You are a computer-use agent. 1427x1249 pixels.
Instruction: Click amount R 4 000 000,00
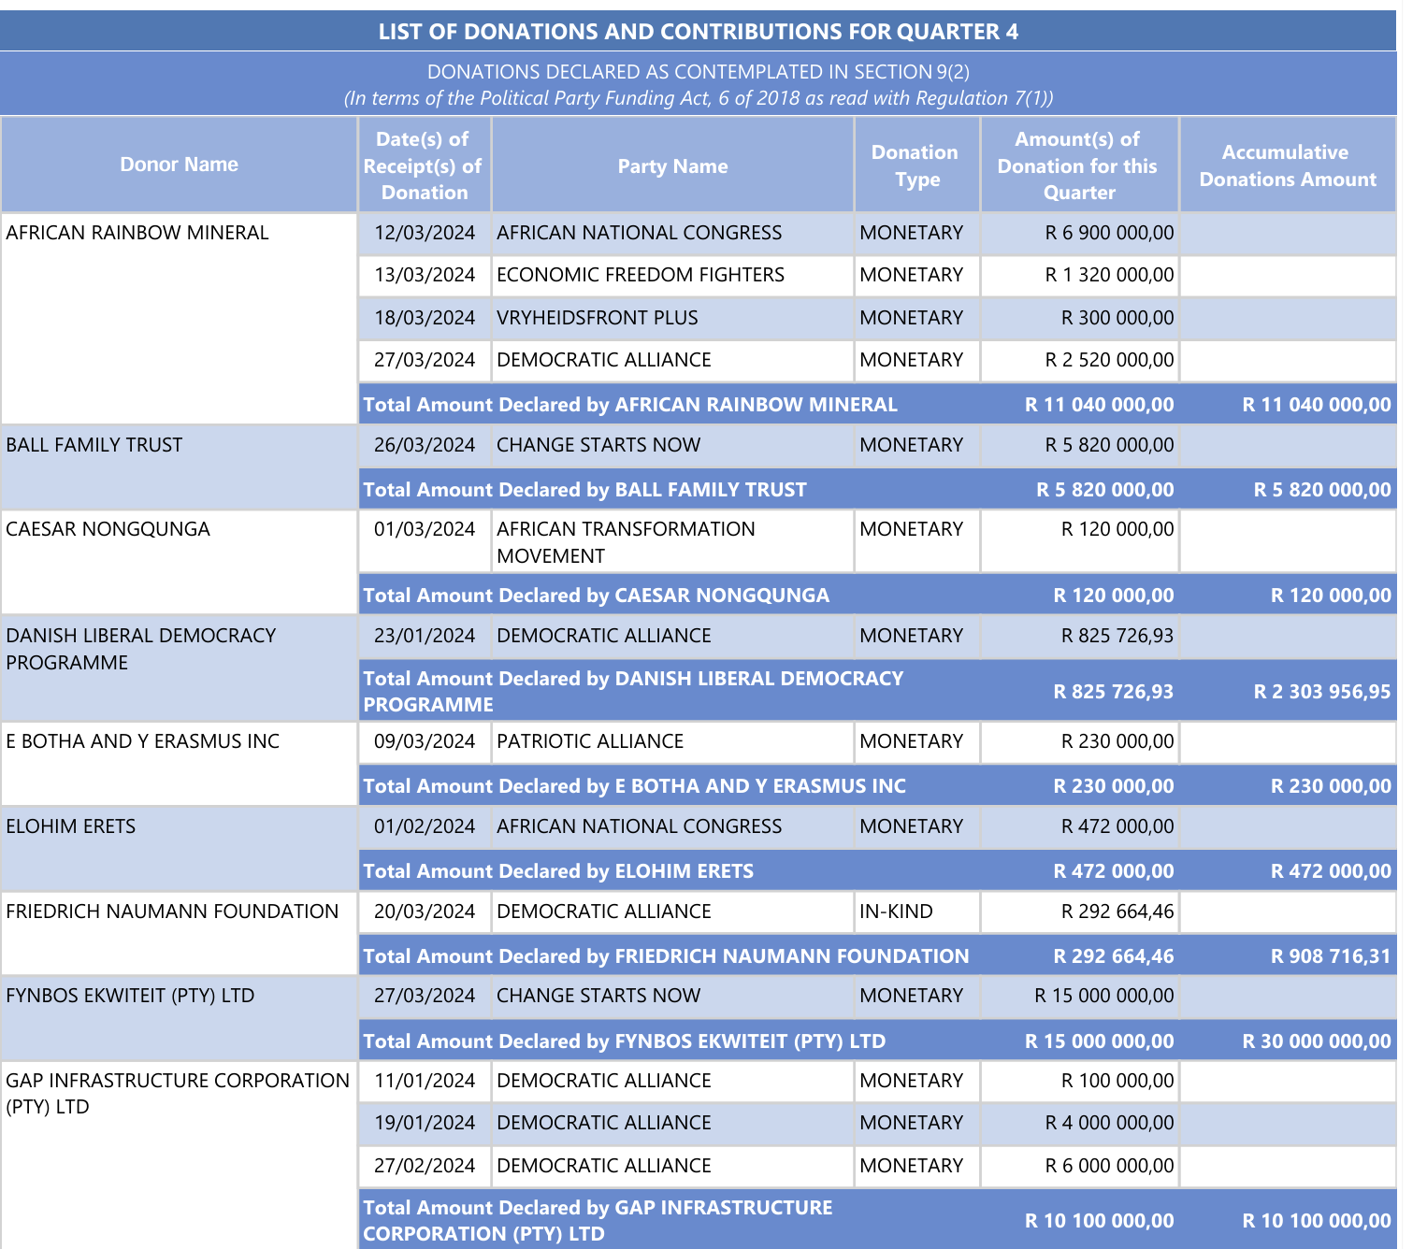click(1109, 1123)
